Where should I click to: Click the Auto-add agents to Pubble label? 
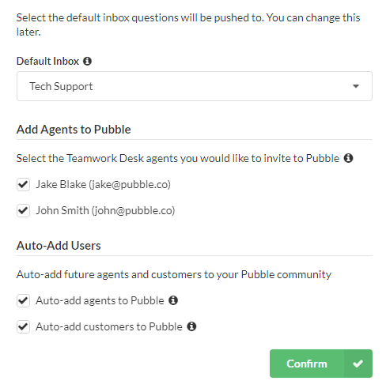click(100, 300)
